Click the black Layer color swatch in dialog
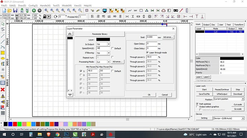 [x=103, y=40]
